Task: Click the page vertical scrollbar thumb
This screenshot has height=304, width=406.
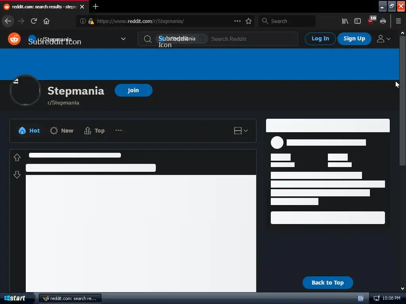Action: click(402, 101)
